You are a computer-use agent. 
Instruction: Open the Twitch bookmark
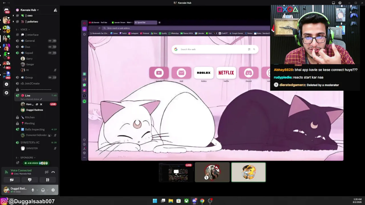click(123, 33)
